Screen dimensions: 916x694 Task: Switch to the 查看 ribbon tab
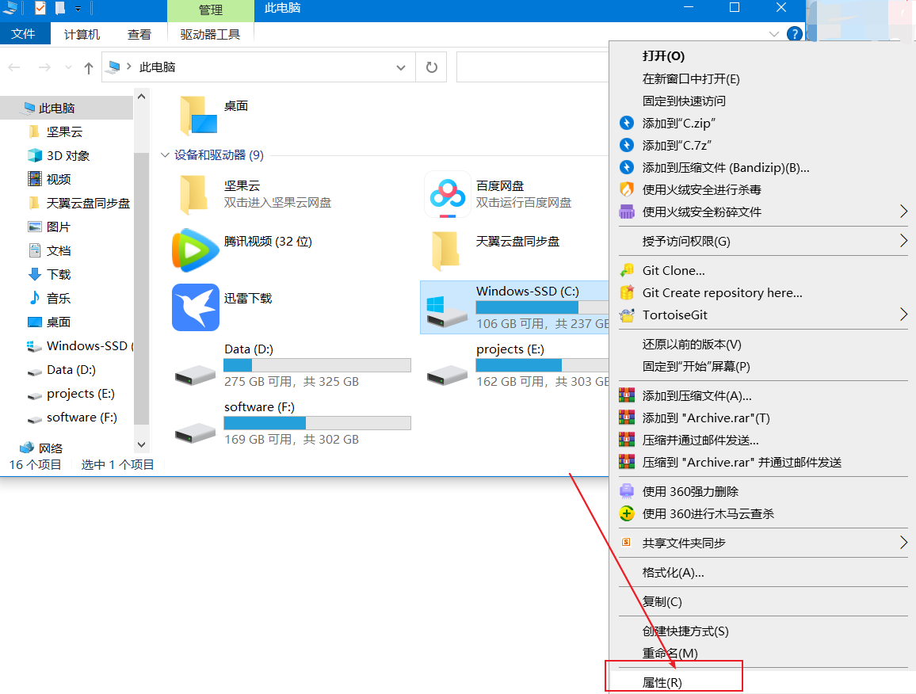(x=139, y=35)
